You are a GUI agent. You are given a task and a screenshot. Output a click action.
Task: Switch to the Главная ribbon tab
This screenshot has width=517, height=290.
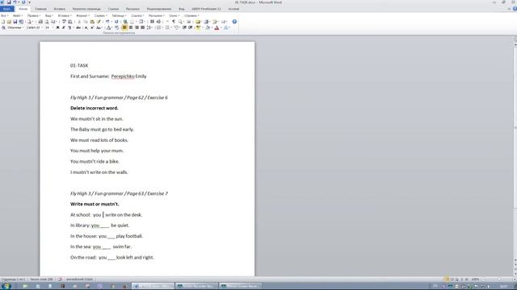point(40,9)
